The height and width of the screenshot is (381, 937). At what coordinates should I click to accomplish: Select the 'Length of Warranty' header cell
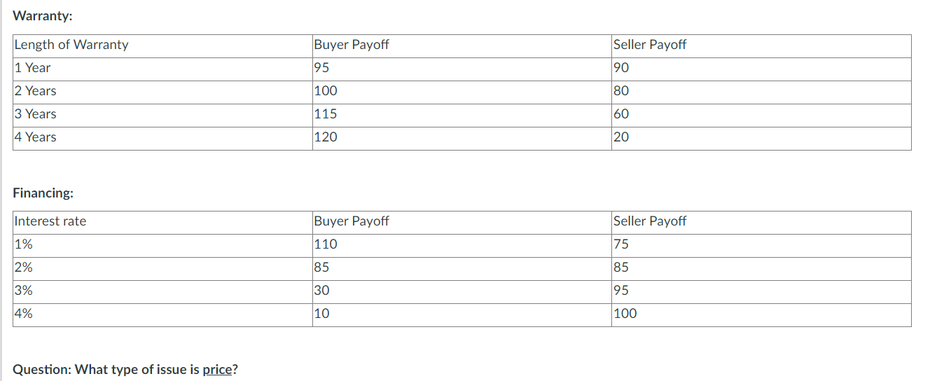click(71, 45)
